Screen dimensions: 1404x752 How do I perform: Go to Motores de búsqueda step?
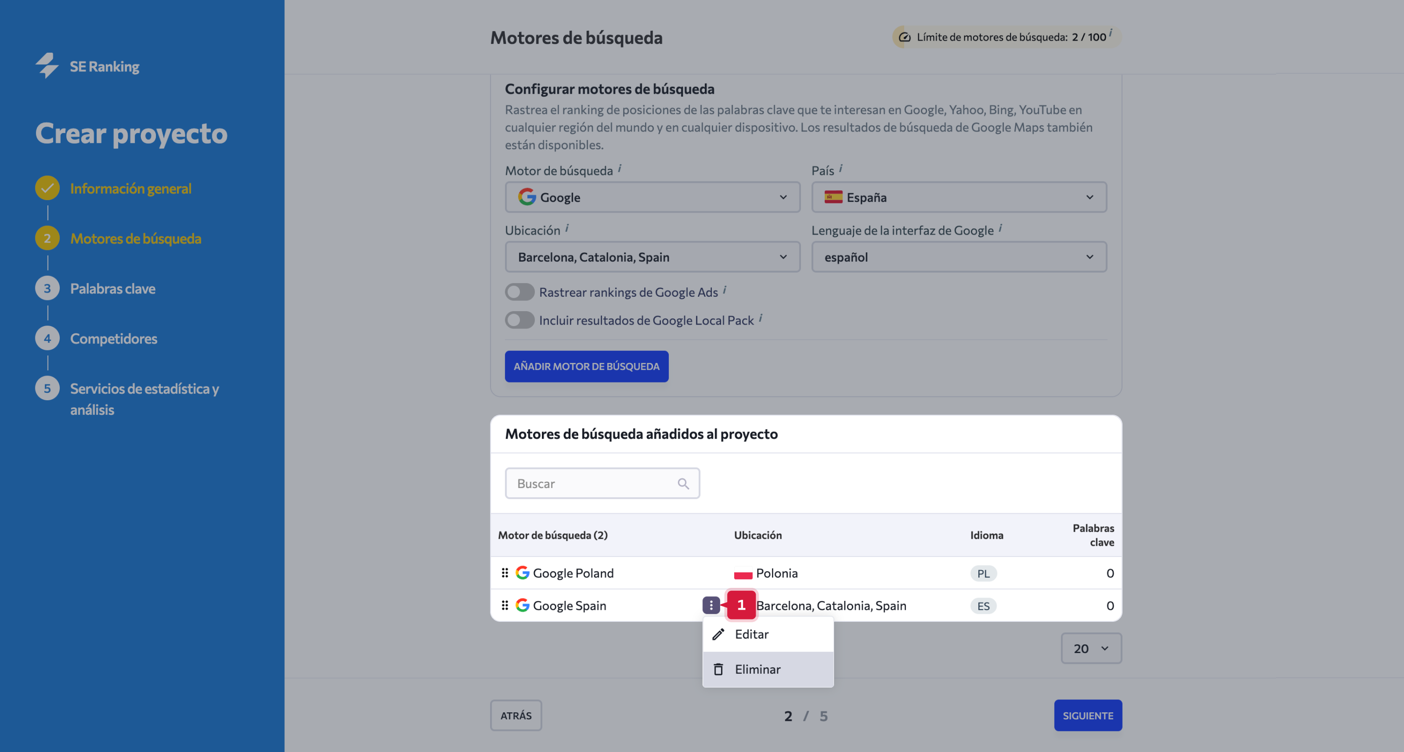click(136, 239)
